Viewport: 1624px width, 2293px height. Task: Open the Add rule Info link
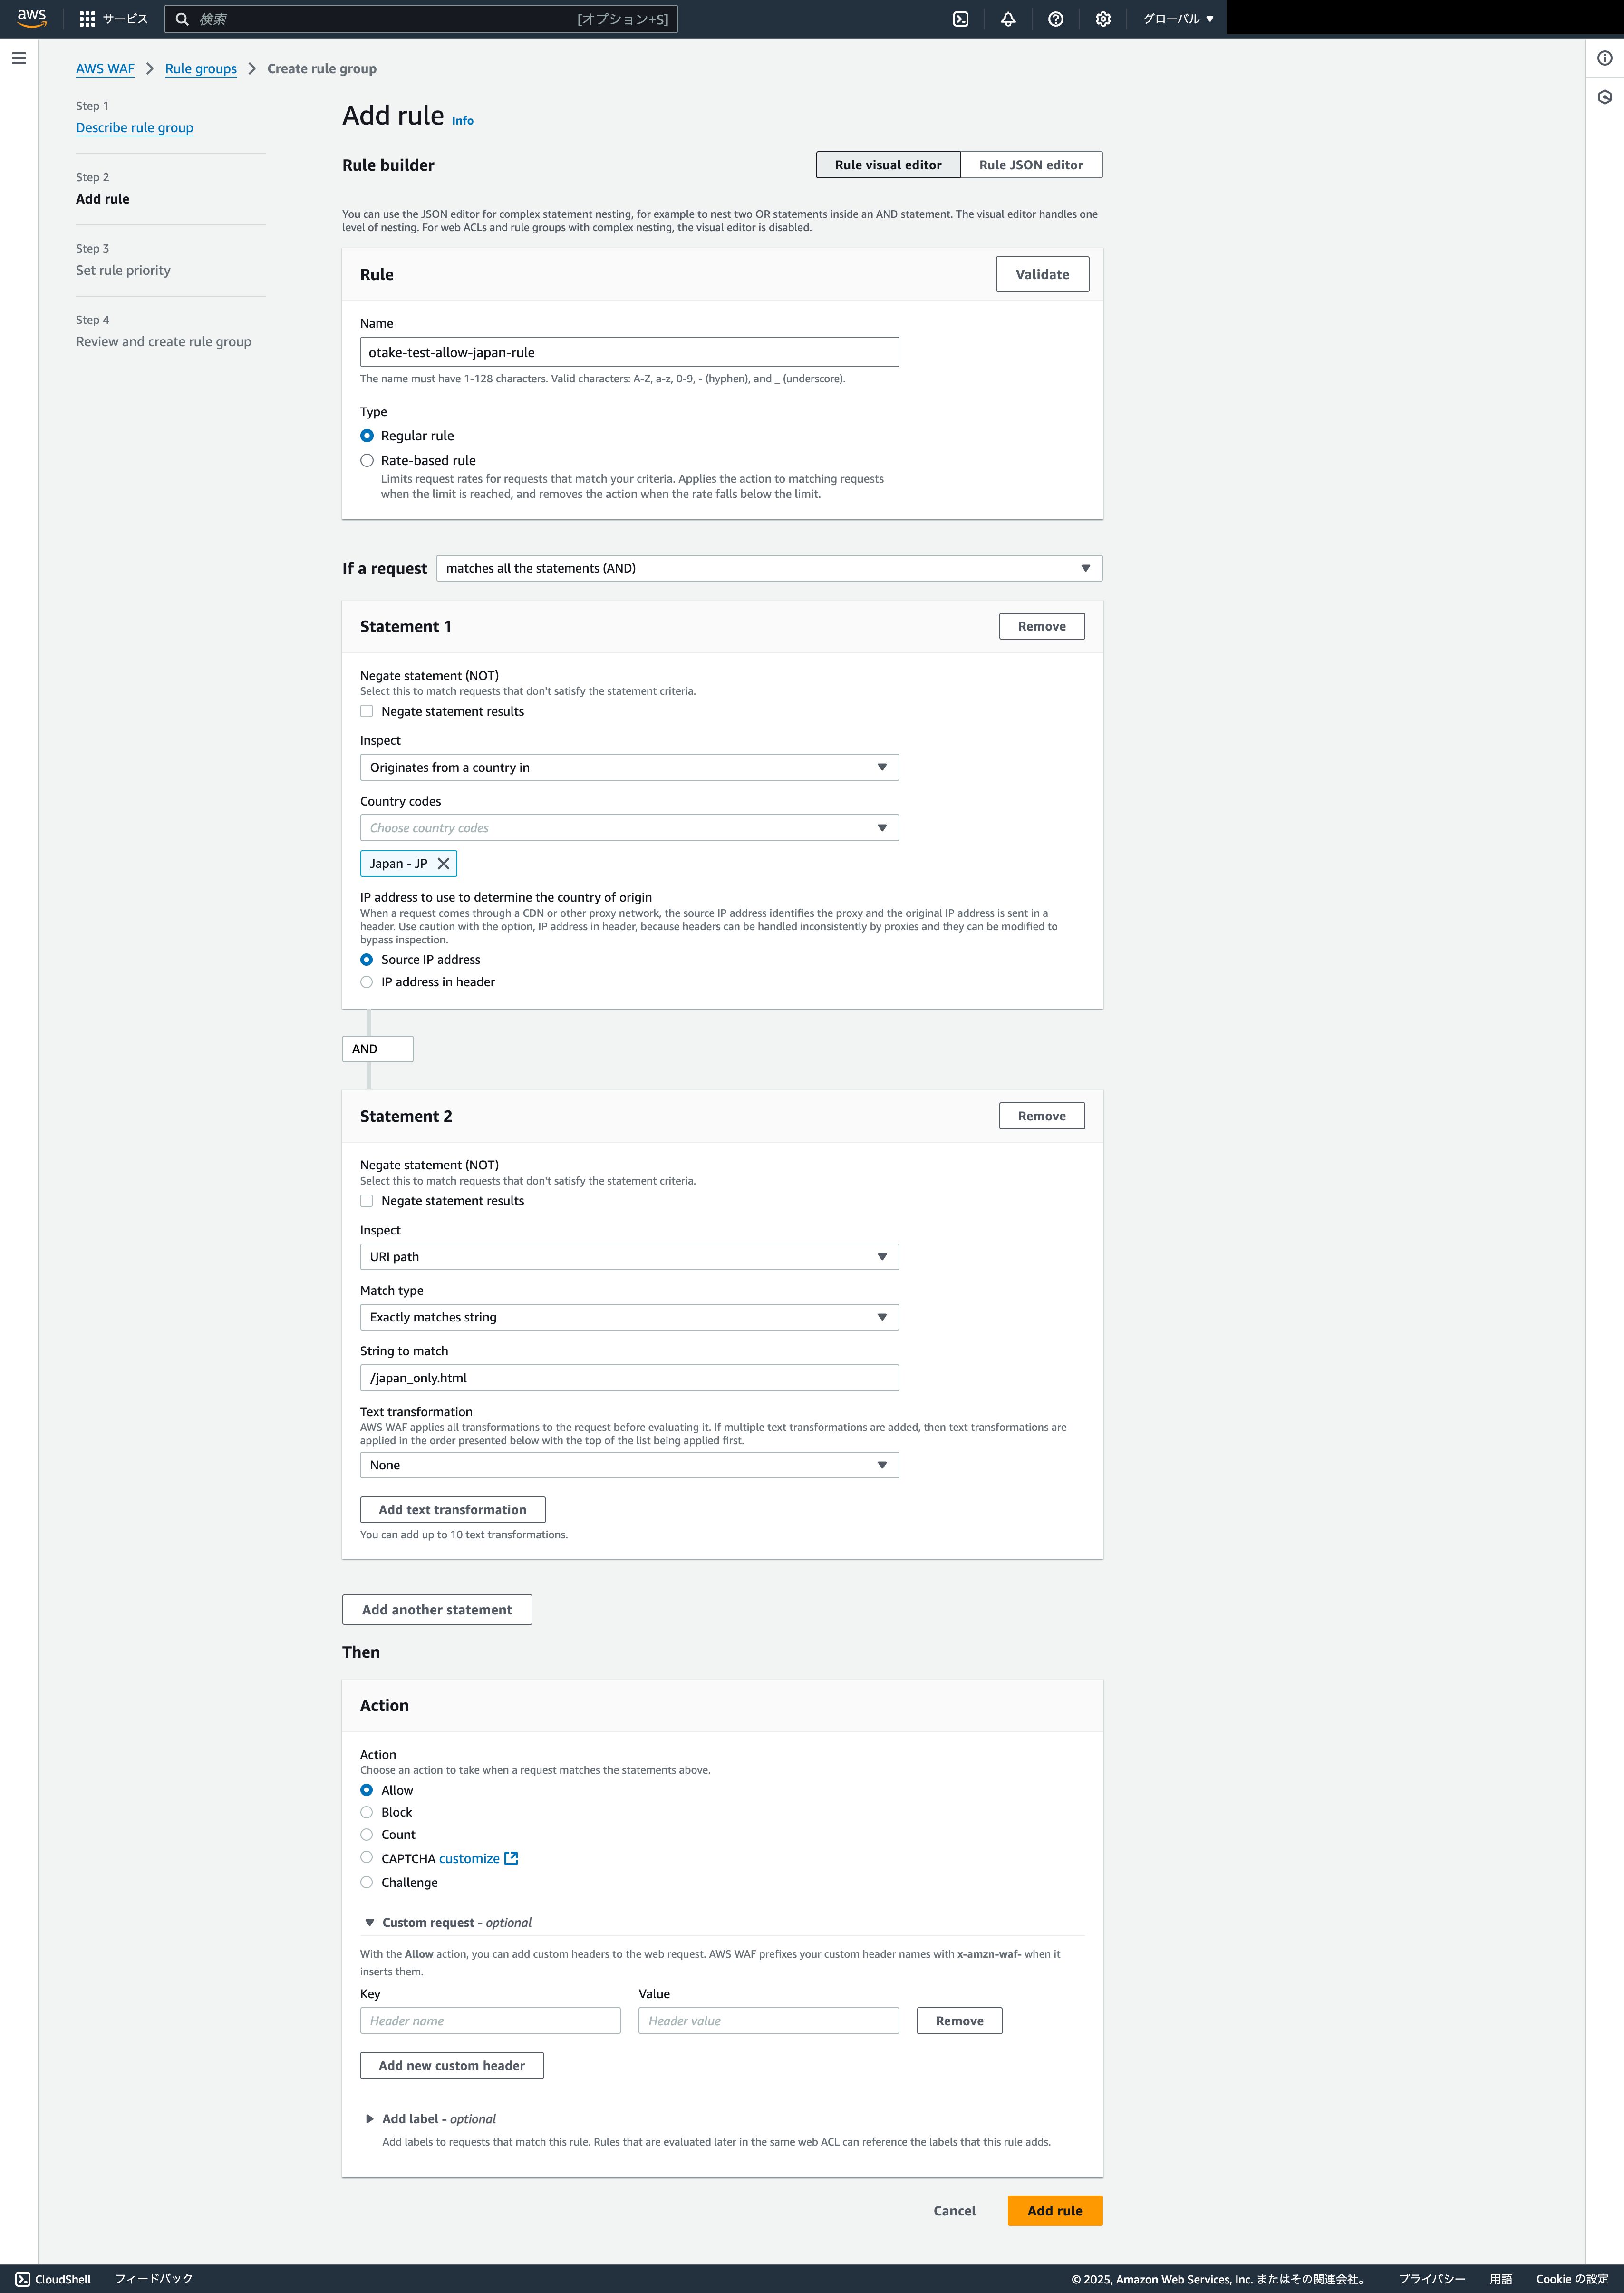coord(463,121)
